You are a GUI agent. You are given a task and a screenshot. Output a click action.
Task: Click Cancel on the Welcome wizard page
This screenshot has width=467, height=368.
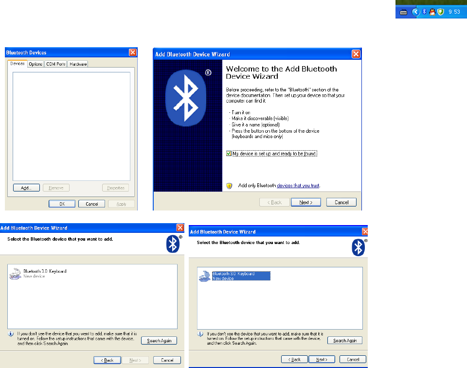point(341,202)
